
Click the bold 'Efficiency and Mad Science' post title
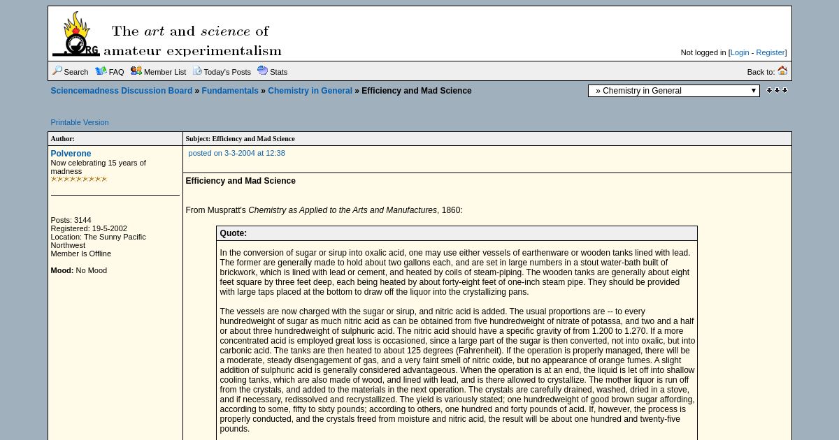[x=241, y=181]
